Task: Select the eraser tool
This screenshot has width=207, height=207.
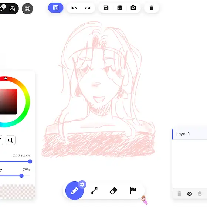Action: click(x=113, y=191)
